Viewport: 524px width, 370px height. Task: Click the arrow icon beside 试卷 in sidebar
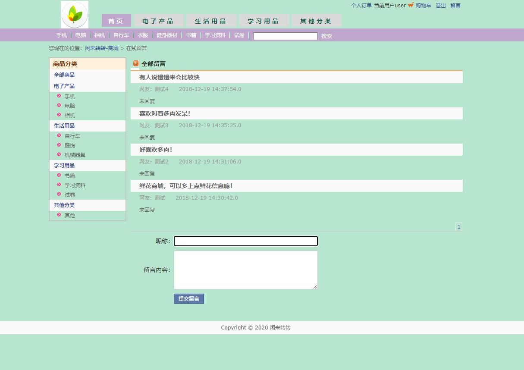pyautogui.click(x=59, y=194)
